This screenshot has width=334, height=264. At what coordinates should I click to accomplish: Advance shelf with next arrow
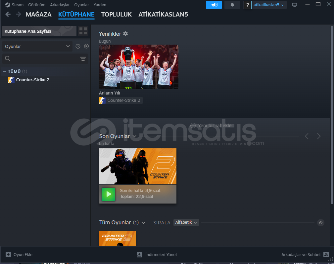coord(319,136)
